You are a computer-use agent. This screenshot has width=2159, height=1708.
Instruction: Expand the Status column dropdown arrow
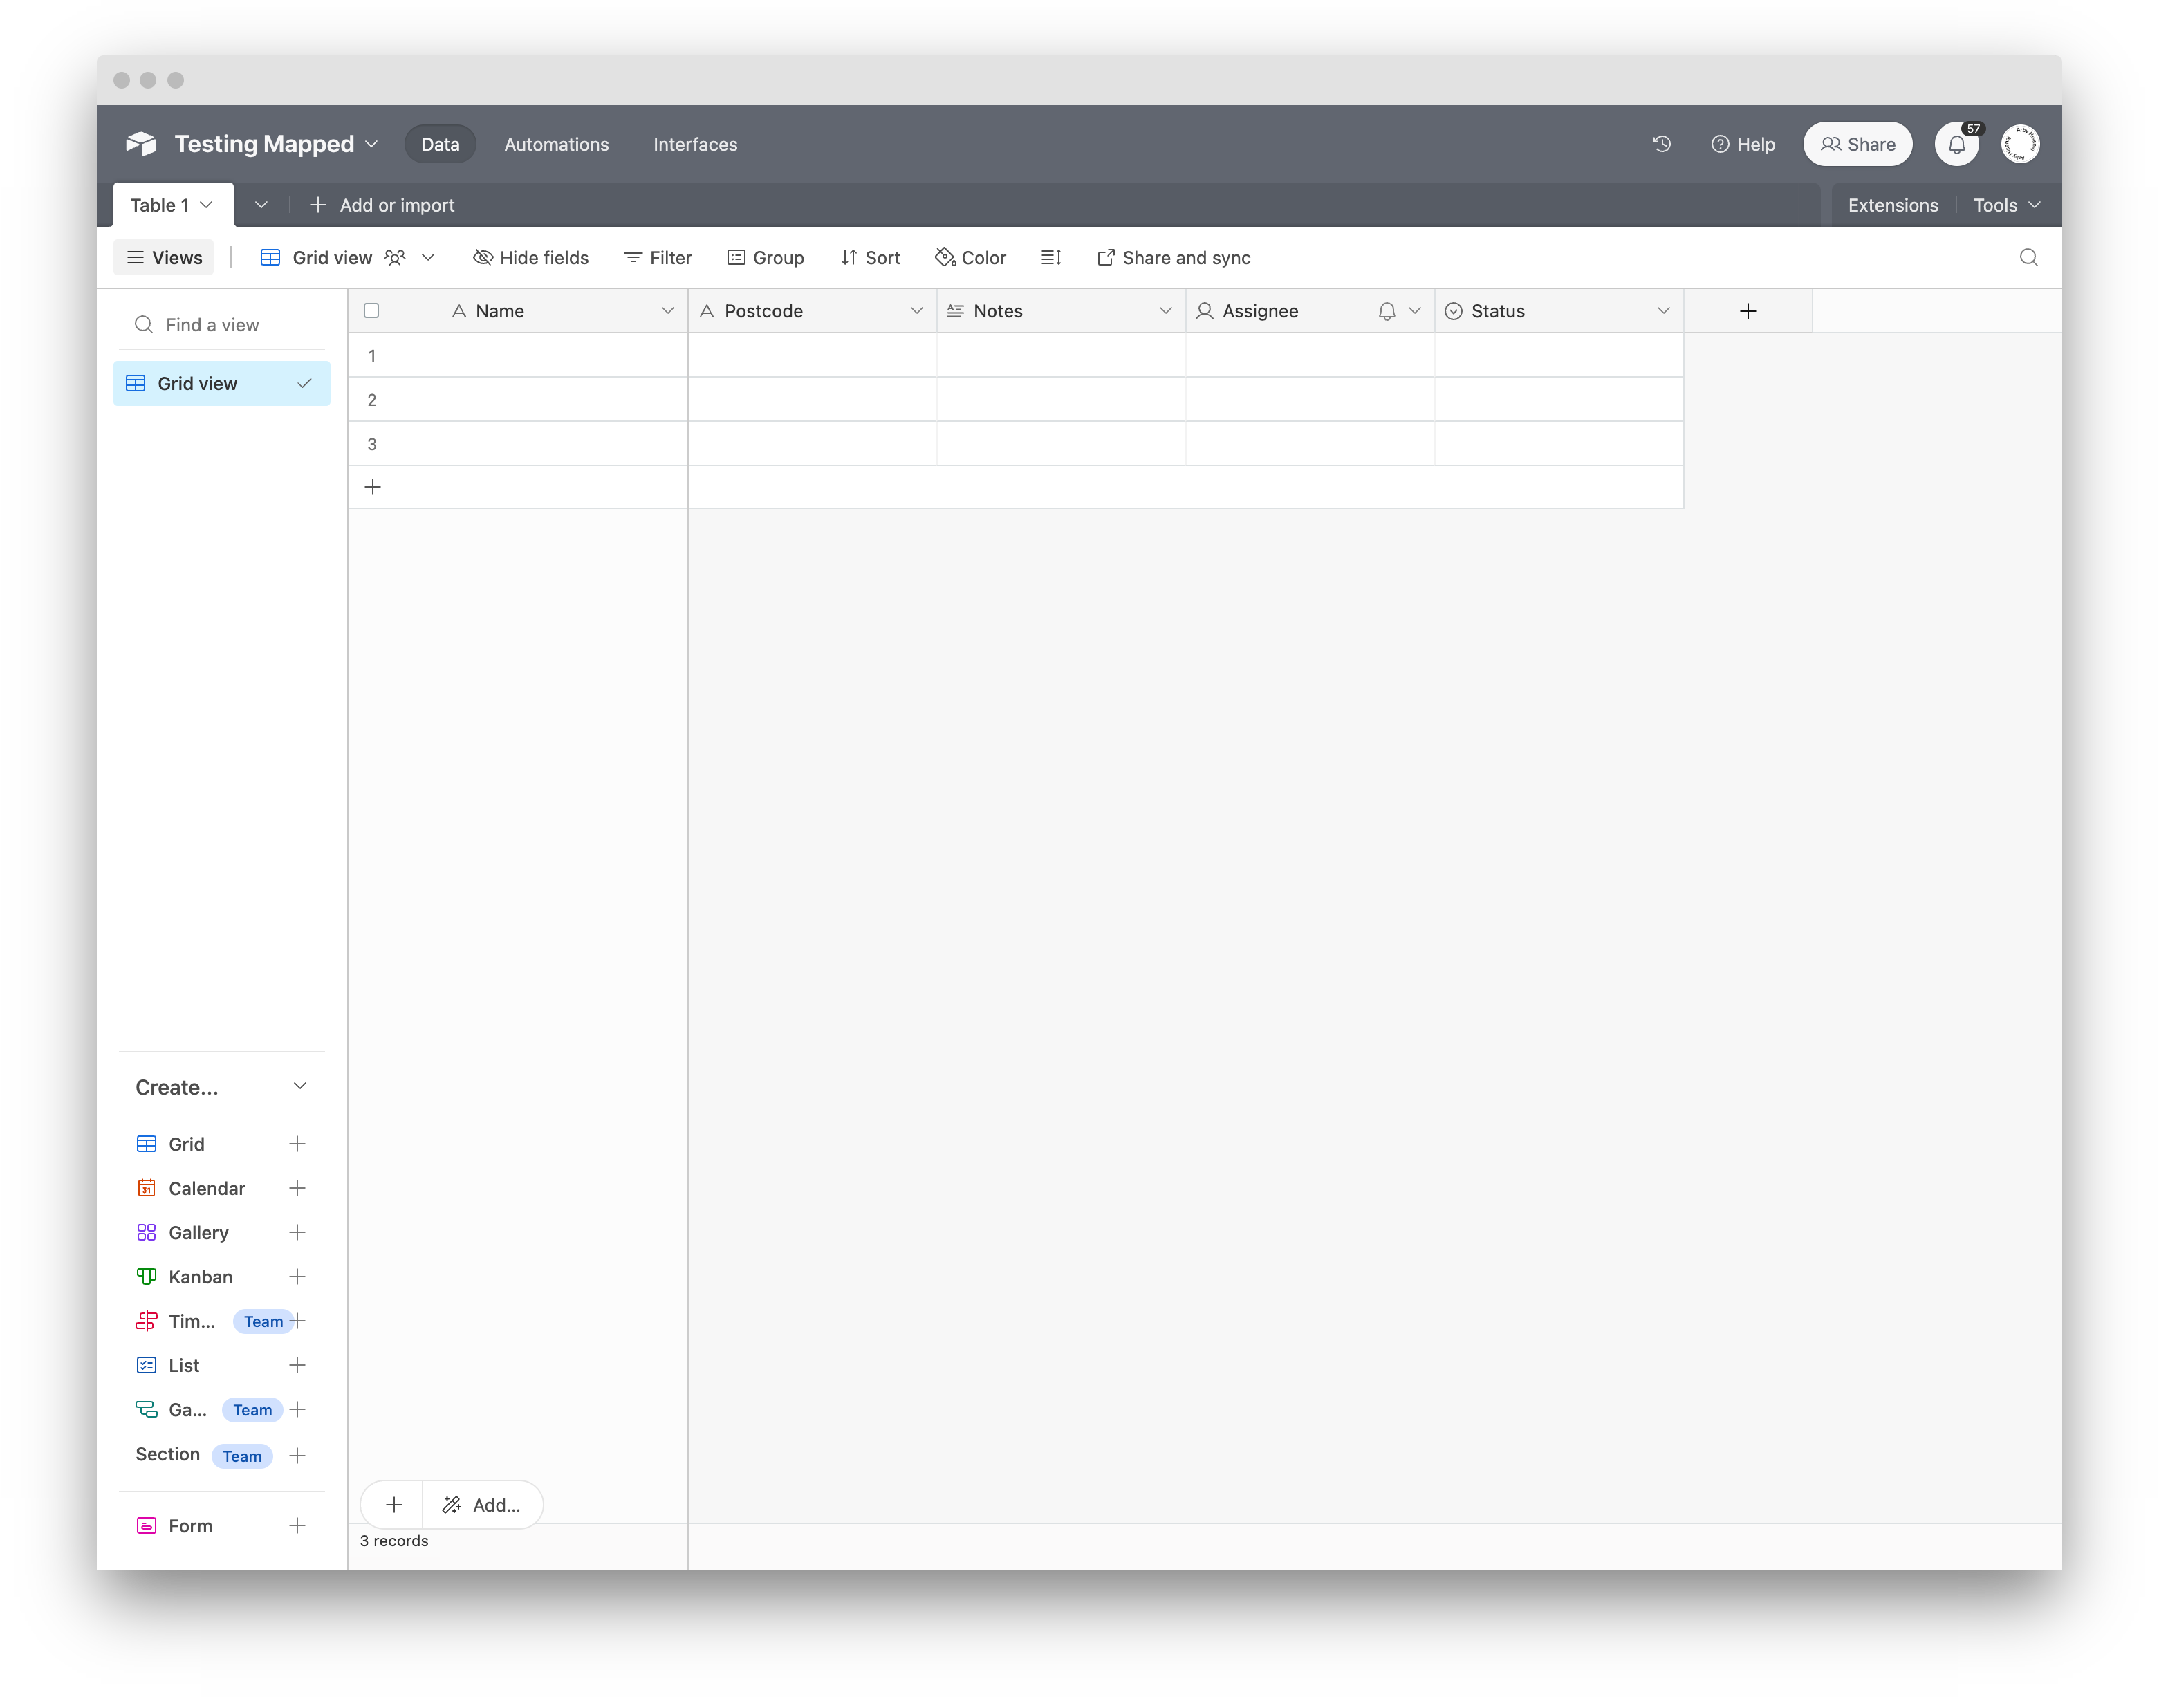[x=1663, y=311]
